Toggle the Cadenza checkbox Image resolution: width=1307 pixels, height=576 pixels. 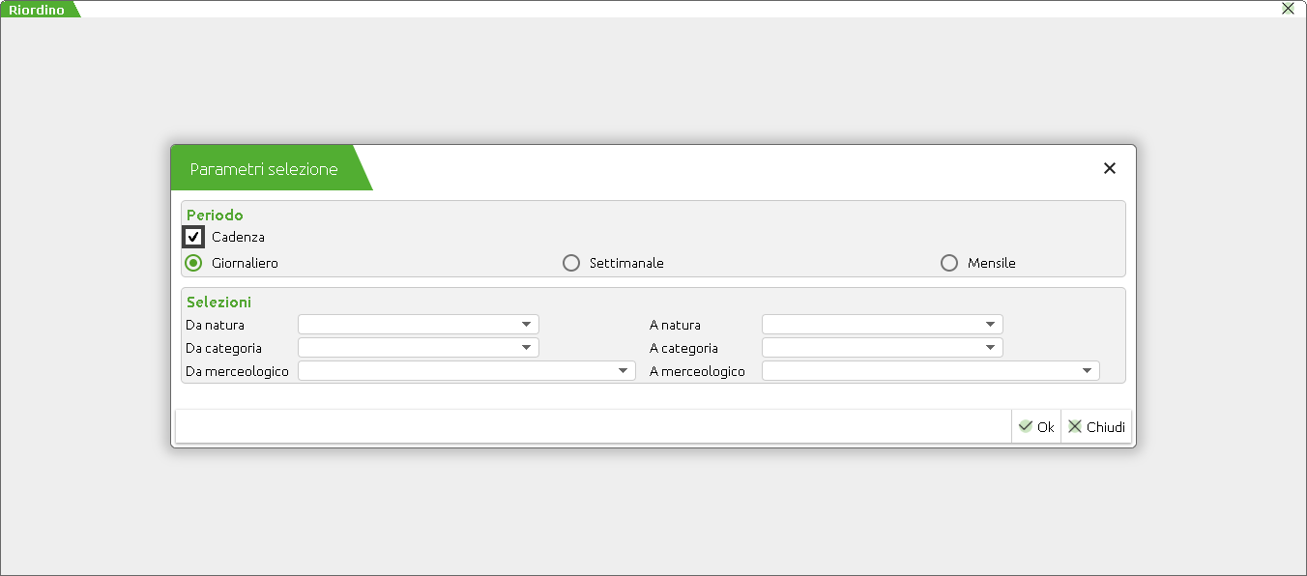194,237
